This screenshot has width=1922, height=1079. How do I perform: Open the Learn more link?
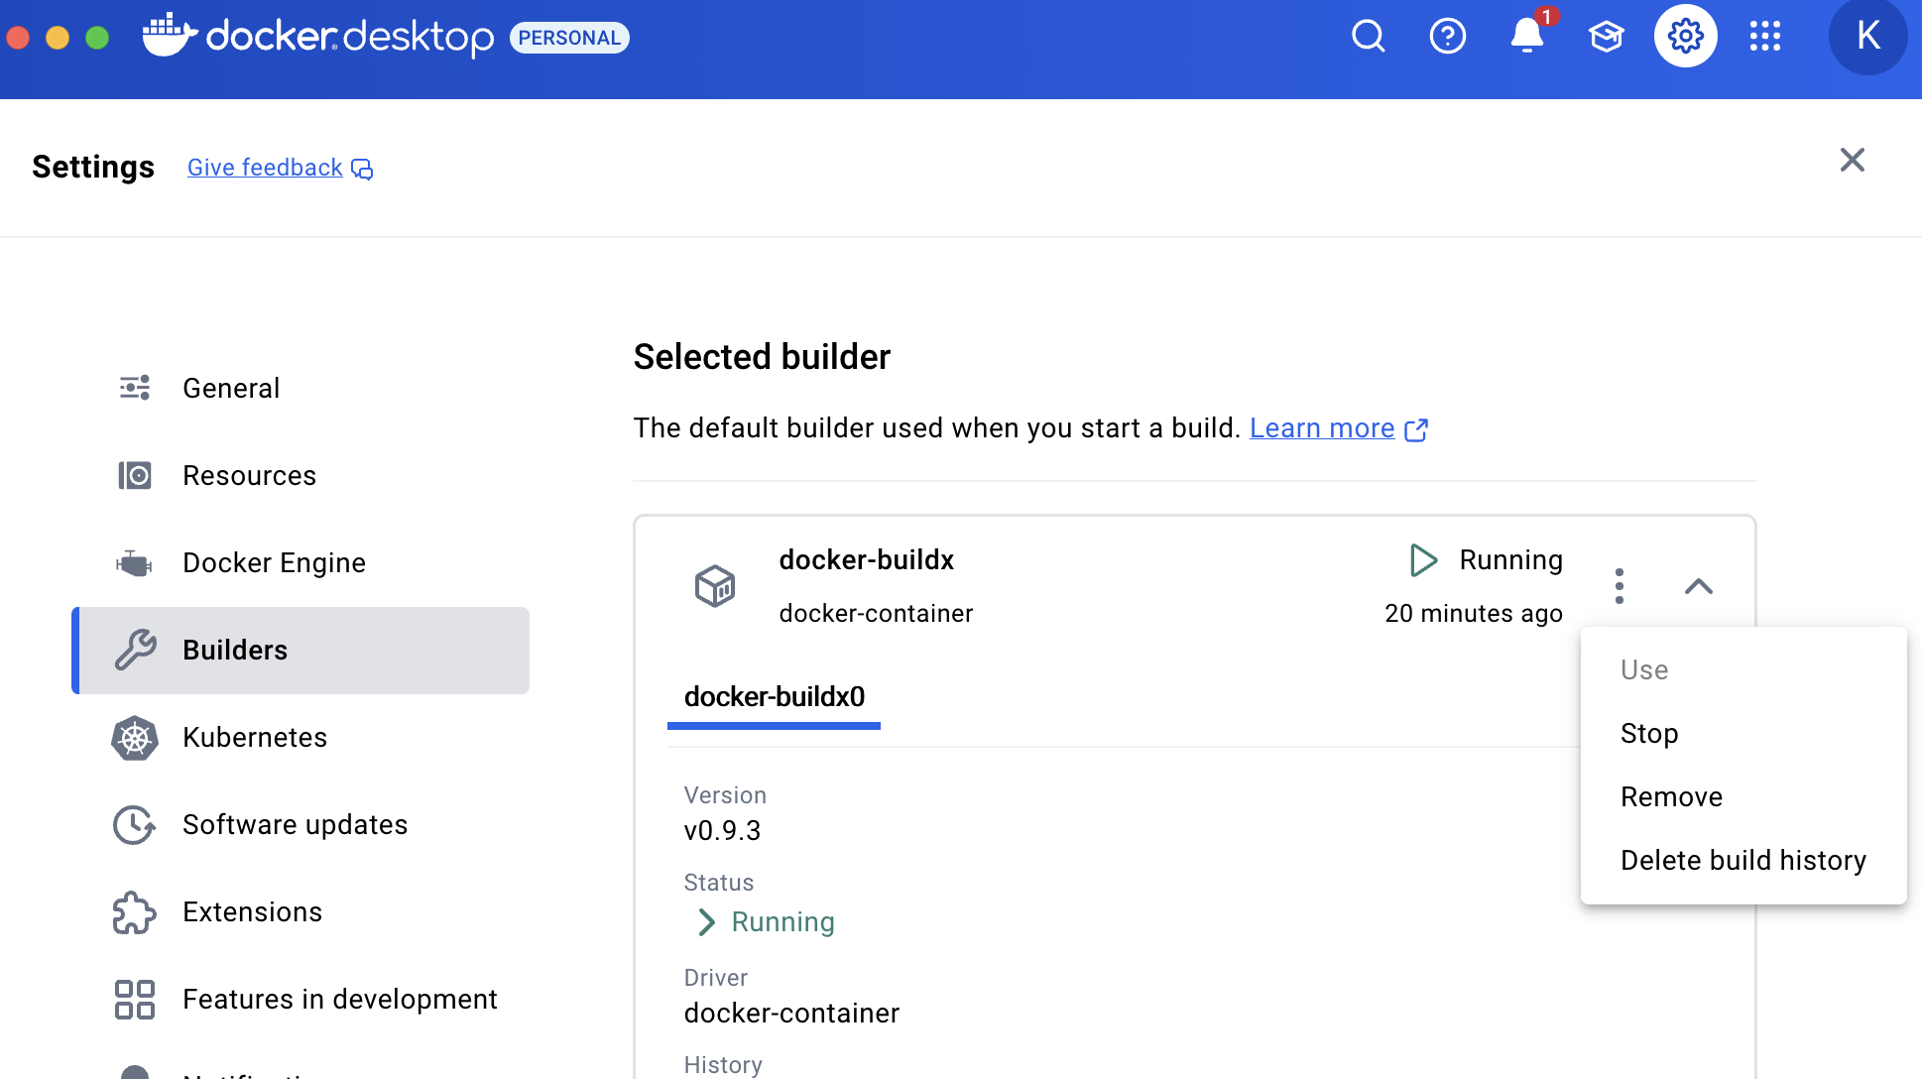(1322, 428)
